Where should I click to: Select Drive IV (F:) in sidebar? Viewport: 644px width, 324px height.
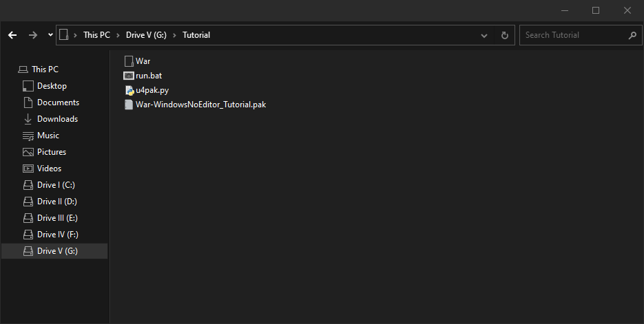click(57, 235)
